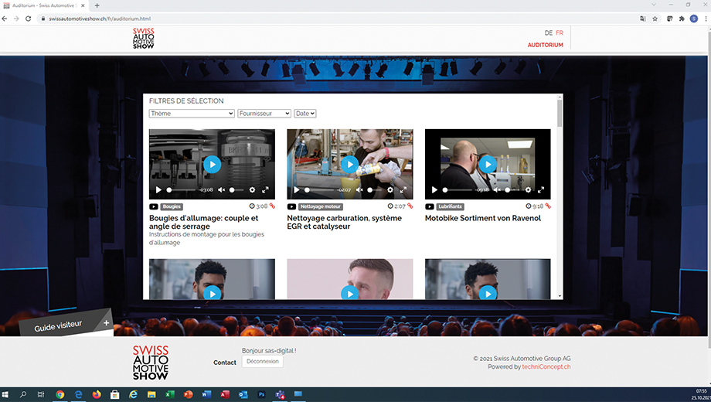Viewport: 711px width, 402px height.
Task: Click red link icon next to 3:08
Action: pos(273,206)
